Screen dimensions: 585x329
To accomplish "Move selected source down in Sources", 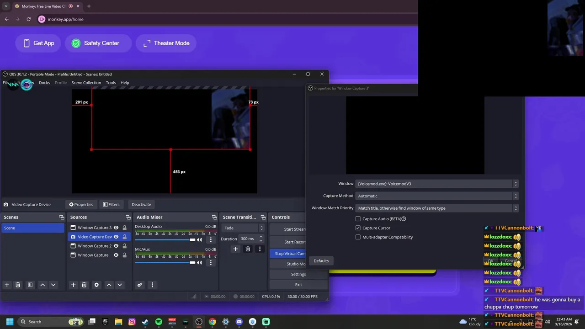I will point(119,285).
